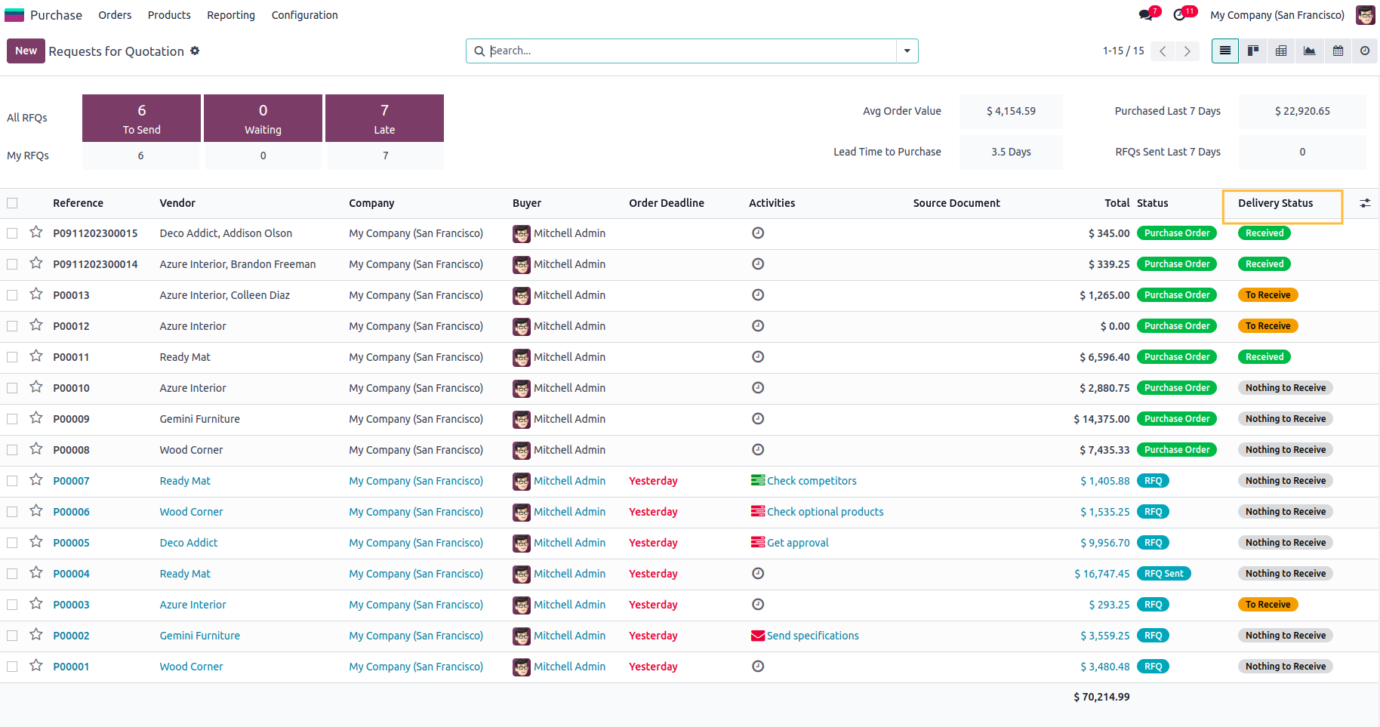Filter by the Late RFQs tile
The image size is (1380, 727).
[384, 118]
